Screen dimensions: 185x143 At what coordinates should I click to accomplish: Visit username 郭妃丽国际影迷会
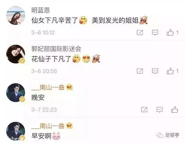[x=56, y=49]
